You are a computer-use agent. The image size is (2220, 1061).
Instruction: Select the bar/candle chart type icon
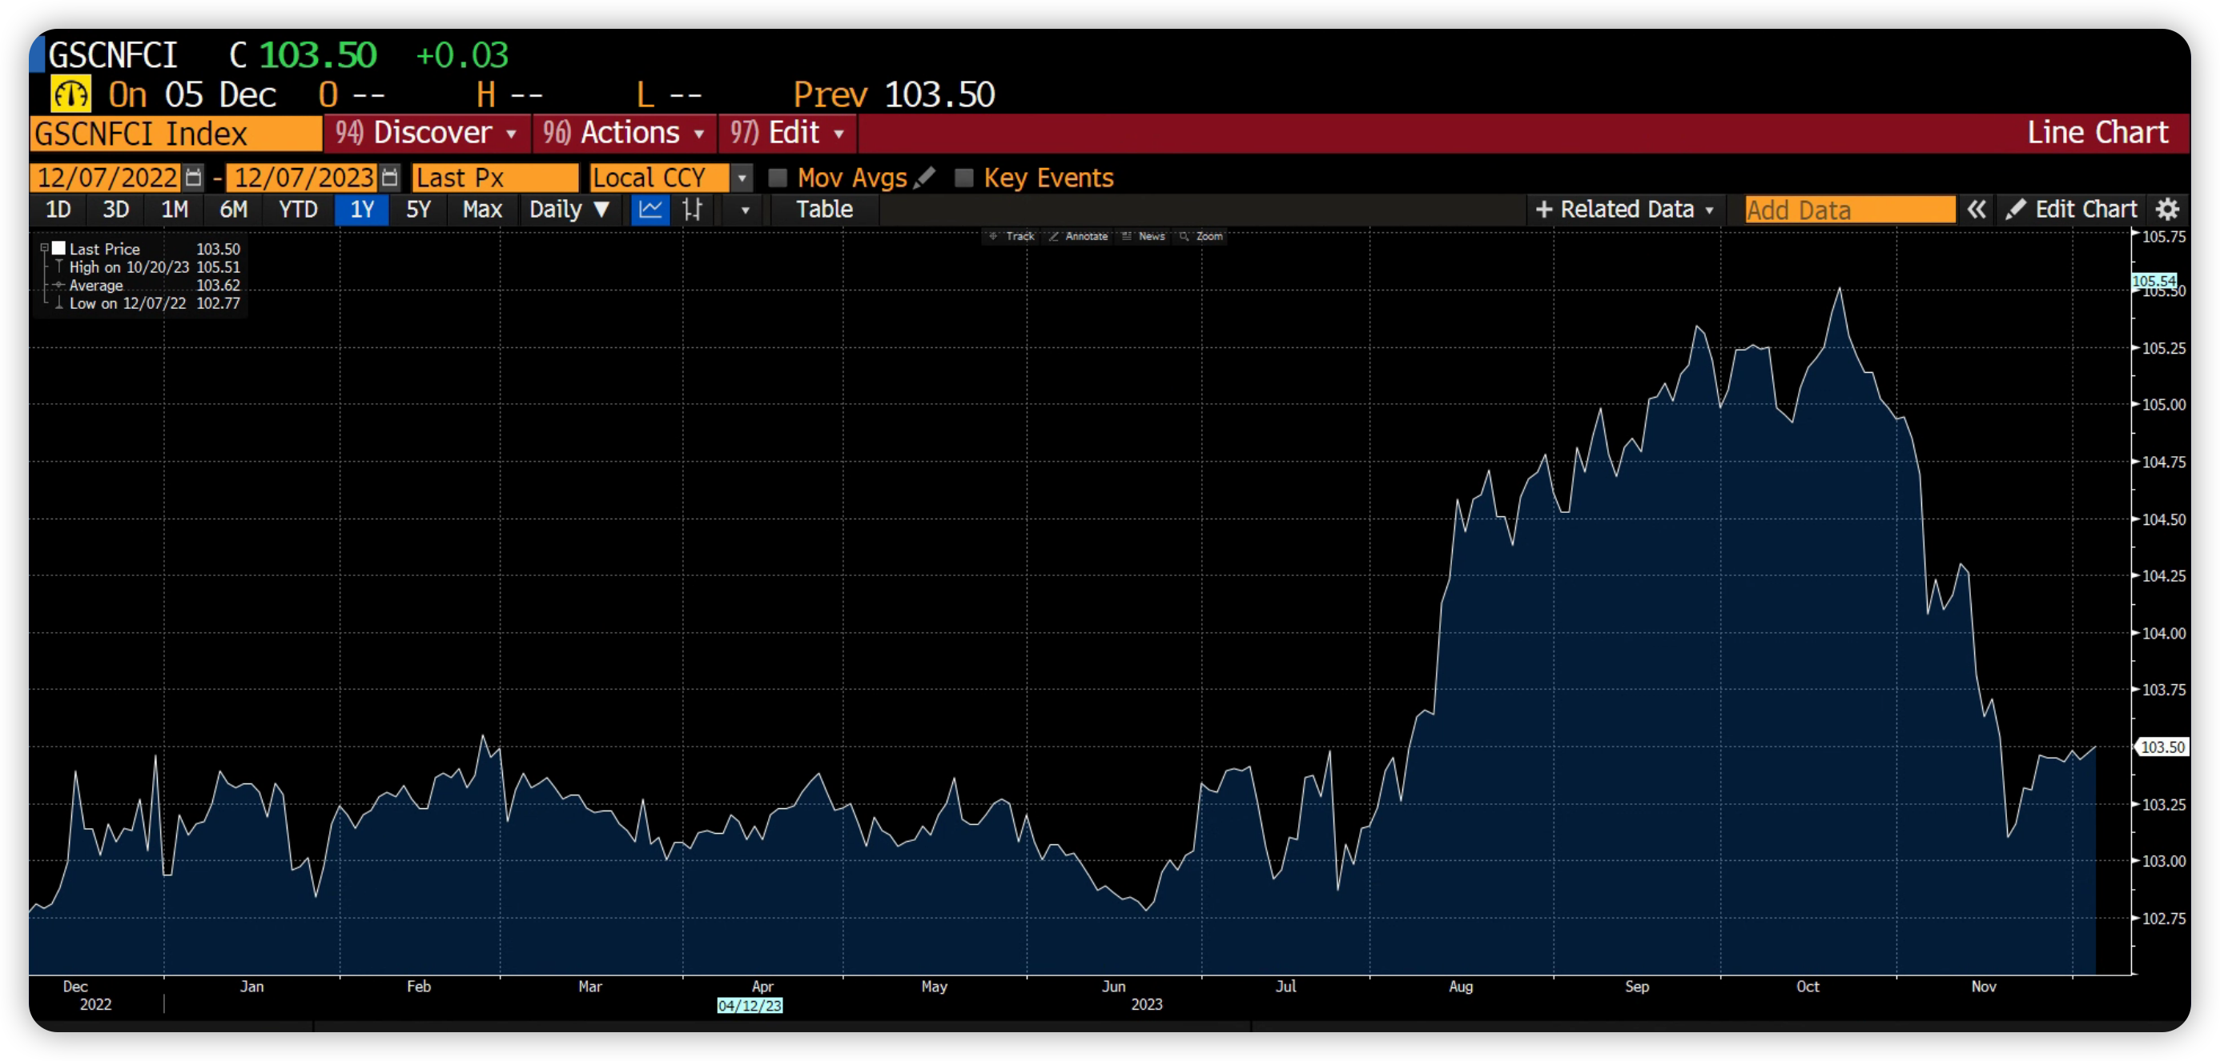(x=693, y=210)
